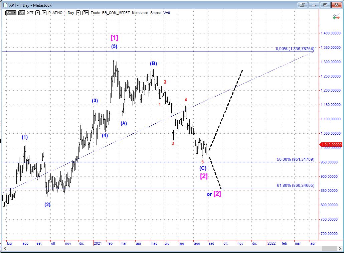The image size is (344, 253).
Task: Click the trade arrows chart icon
Action: [x=336, y=16]
